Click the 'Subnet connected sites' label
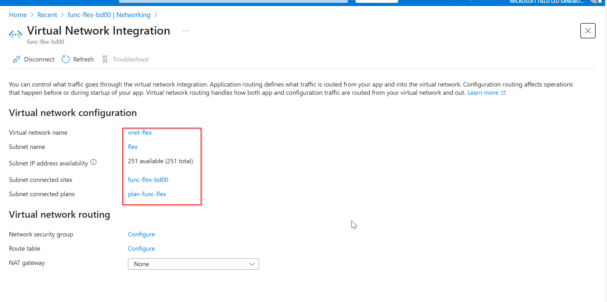 click(x=41, y=180)
